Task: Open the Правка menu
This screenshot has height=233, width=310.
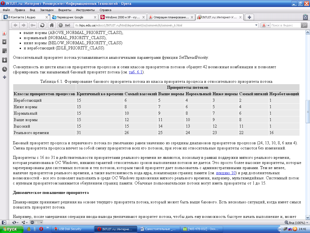Action: pos(20,10)
